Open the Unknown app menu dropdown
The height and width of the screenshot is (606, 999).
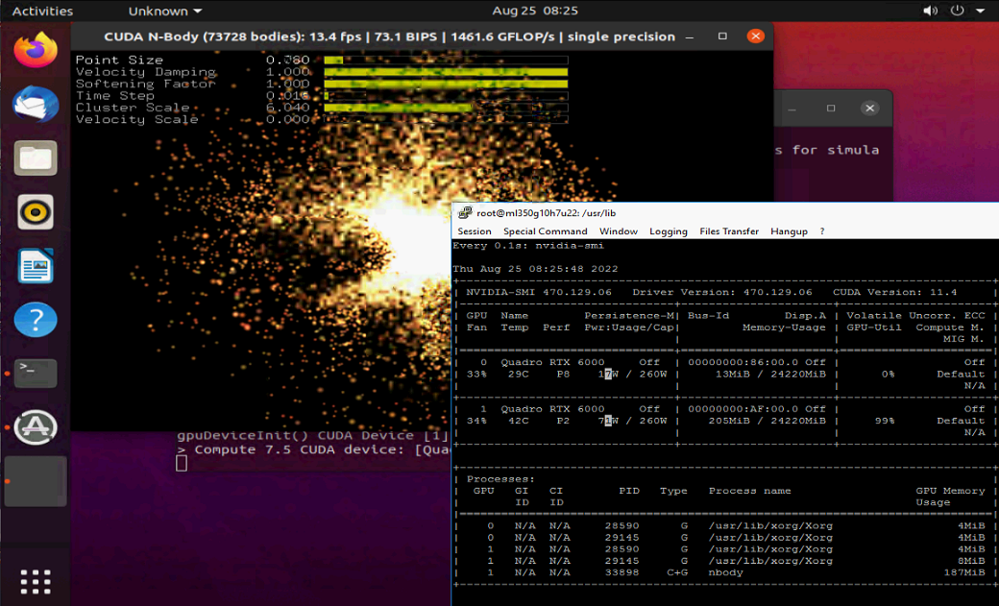point(165,11)
